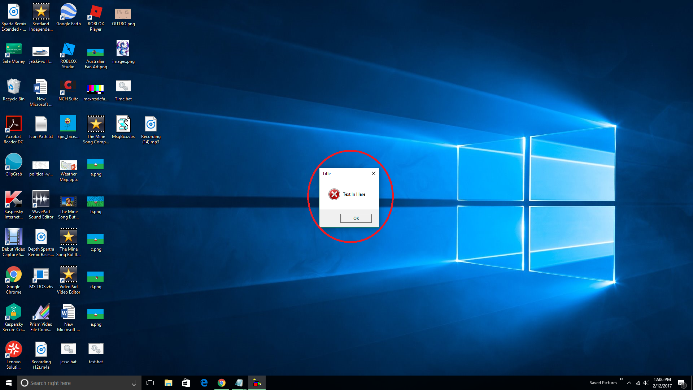Select Acrobat Reader DC shortcut
The image size is (693, 390).
point(14,130)
